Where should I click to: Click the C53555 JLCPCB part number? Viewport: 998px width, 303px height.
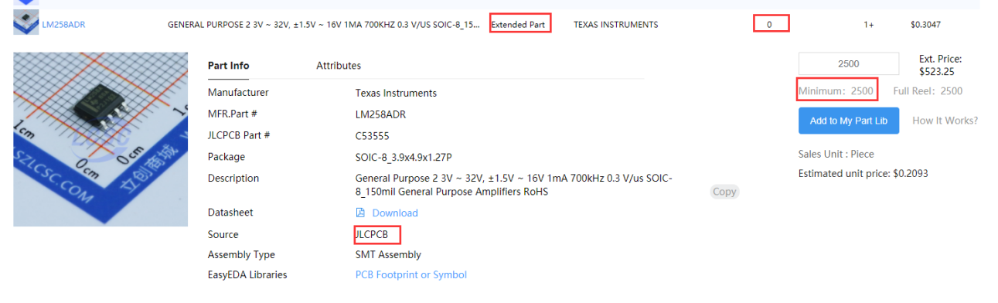tap(372, 135)
